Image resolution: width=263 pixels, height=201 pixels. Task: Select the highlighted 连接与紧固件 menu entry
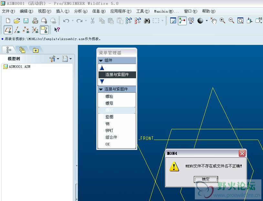[117, 75]
